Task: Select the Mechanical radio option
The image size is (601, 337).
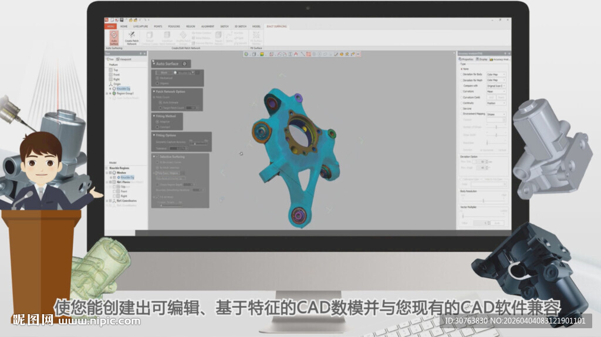Action: tap(157, 78)
